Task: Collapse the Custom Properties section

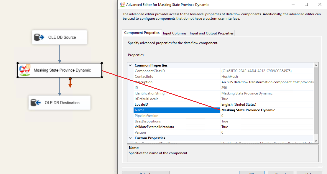Action: click(x=130, y=138)
